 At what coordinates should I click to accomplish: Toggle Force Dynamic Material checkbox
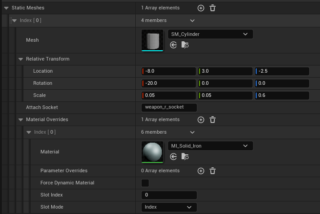145,183
